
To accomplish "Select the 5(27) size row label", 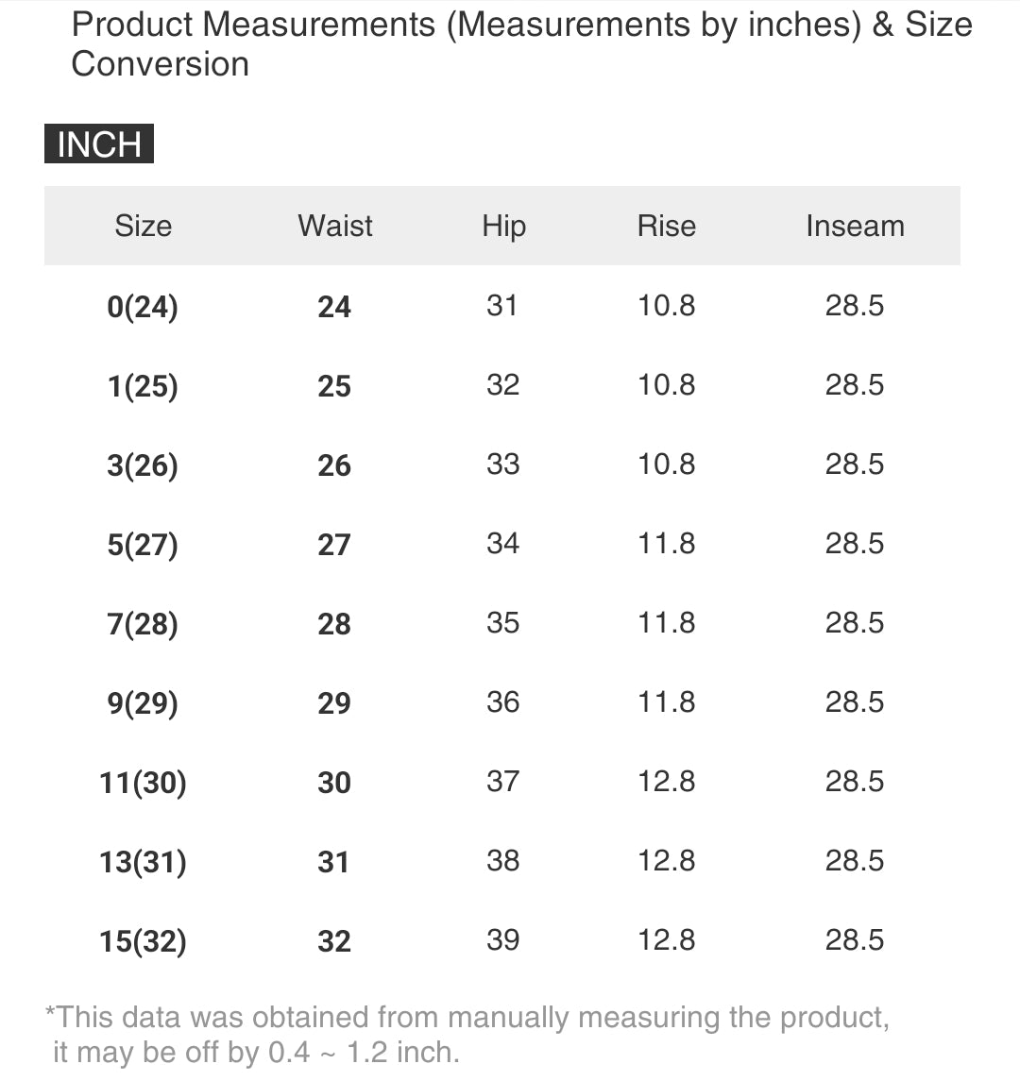I will [143, 545].
